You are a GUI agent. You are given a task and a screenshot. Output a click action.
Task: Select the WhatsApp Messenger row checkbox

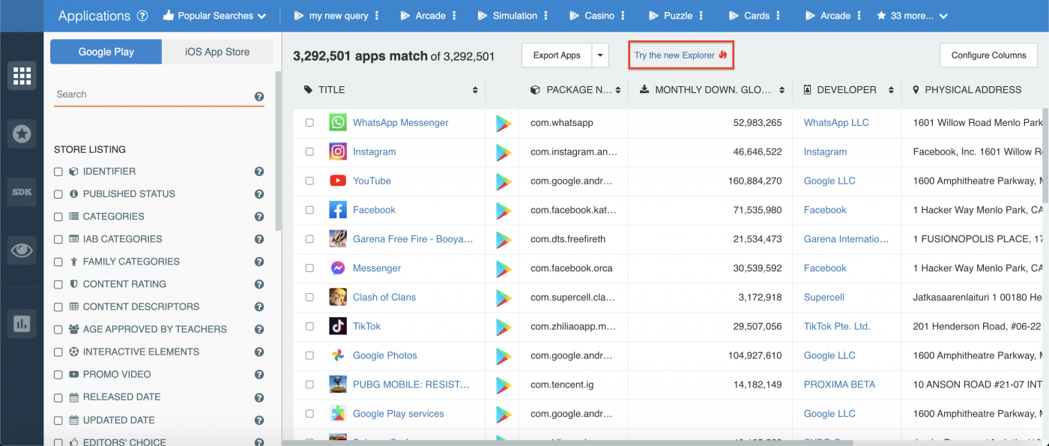point(309,123)
